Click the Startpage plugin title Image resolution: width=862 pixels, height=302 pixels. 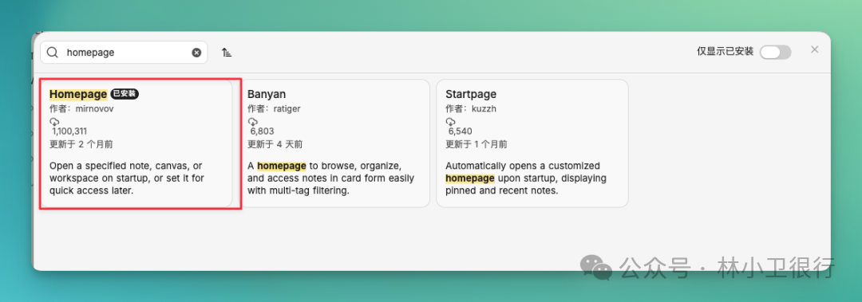(471, 94)
